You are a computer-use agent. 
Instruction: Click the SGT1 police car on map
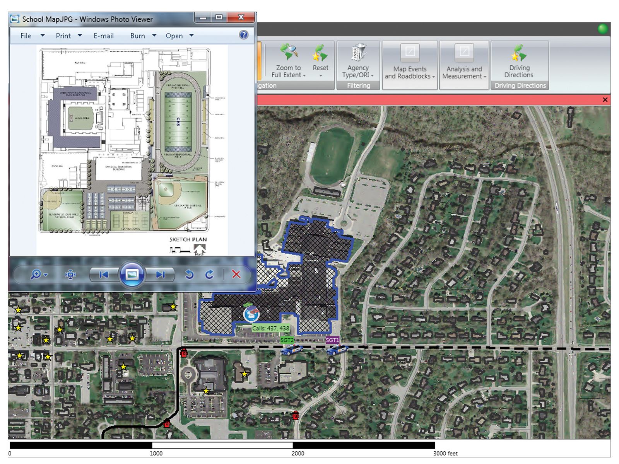point(335,350)
